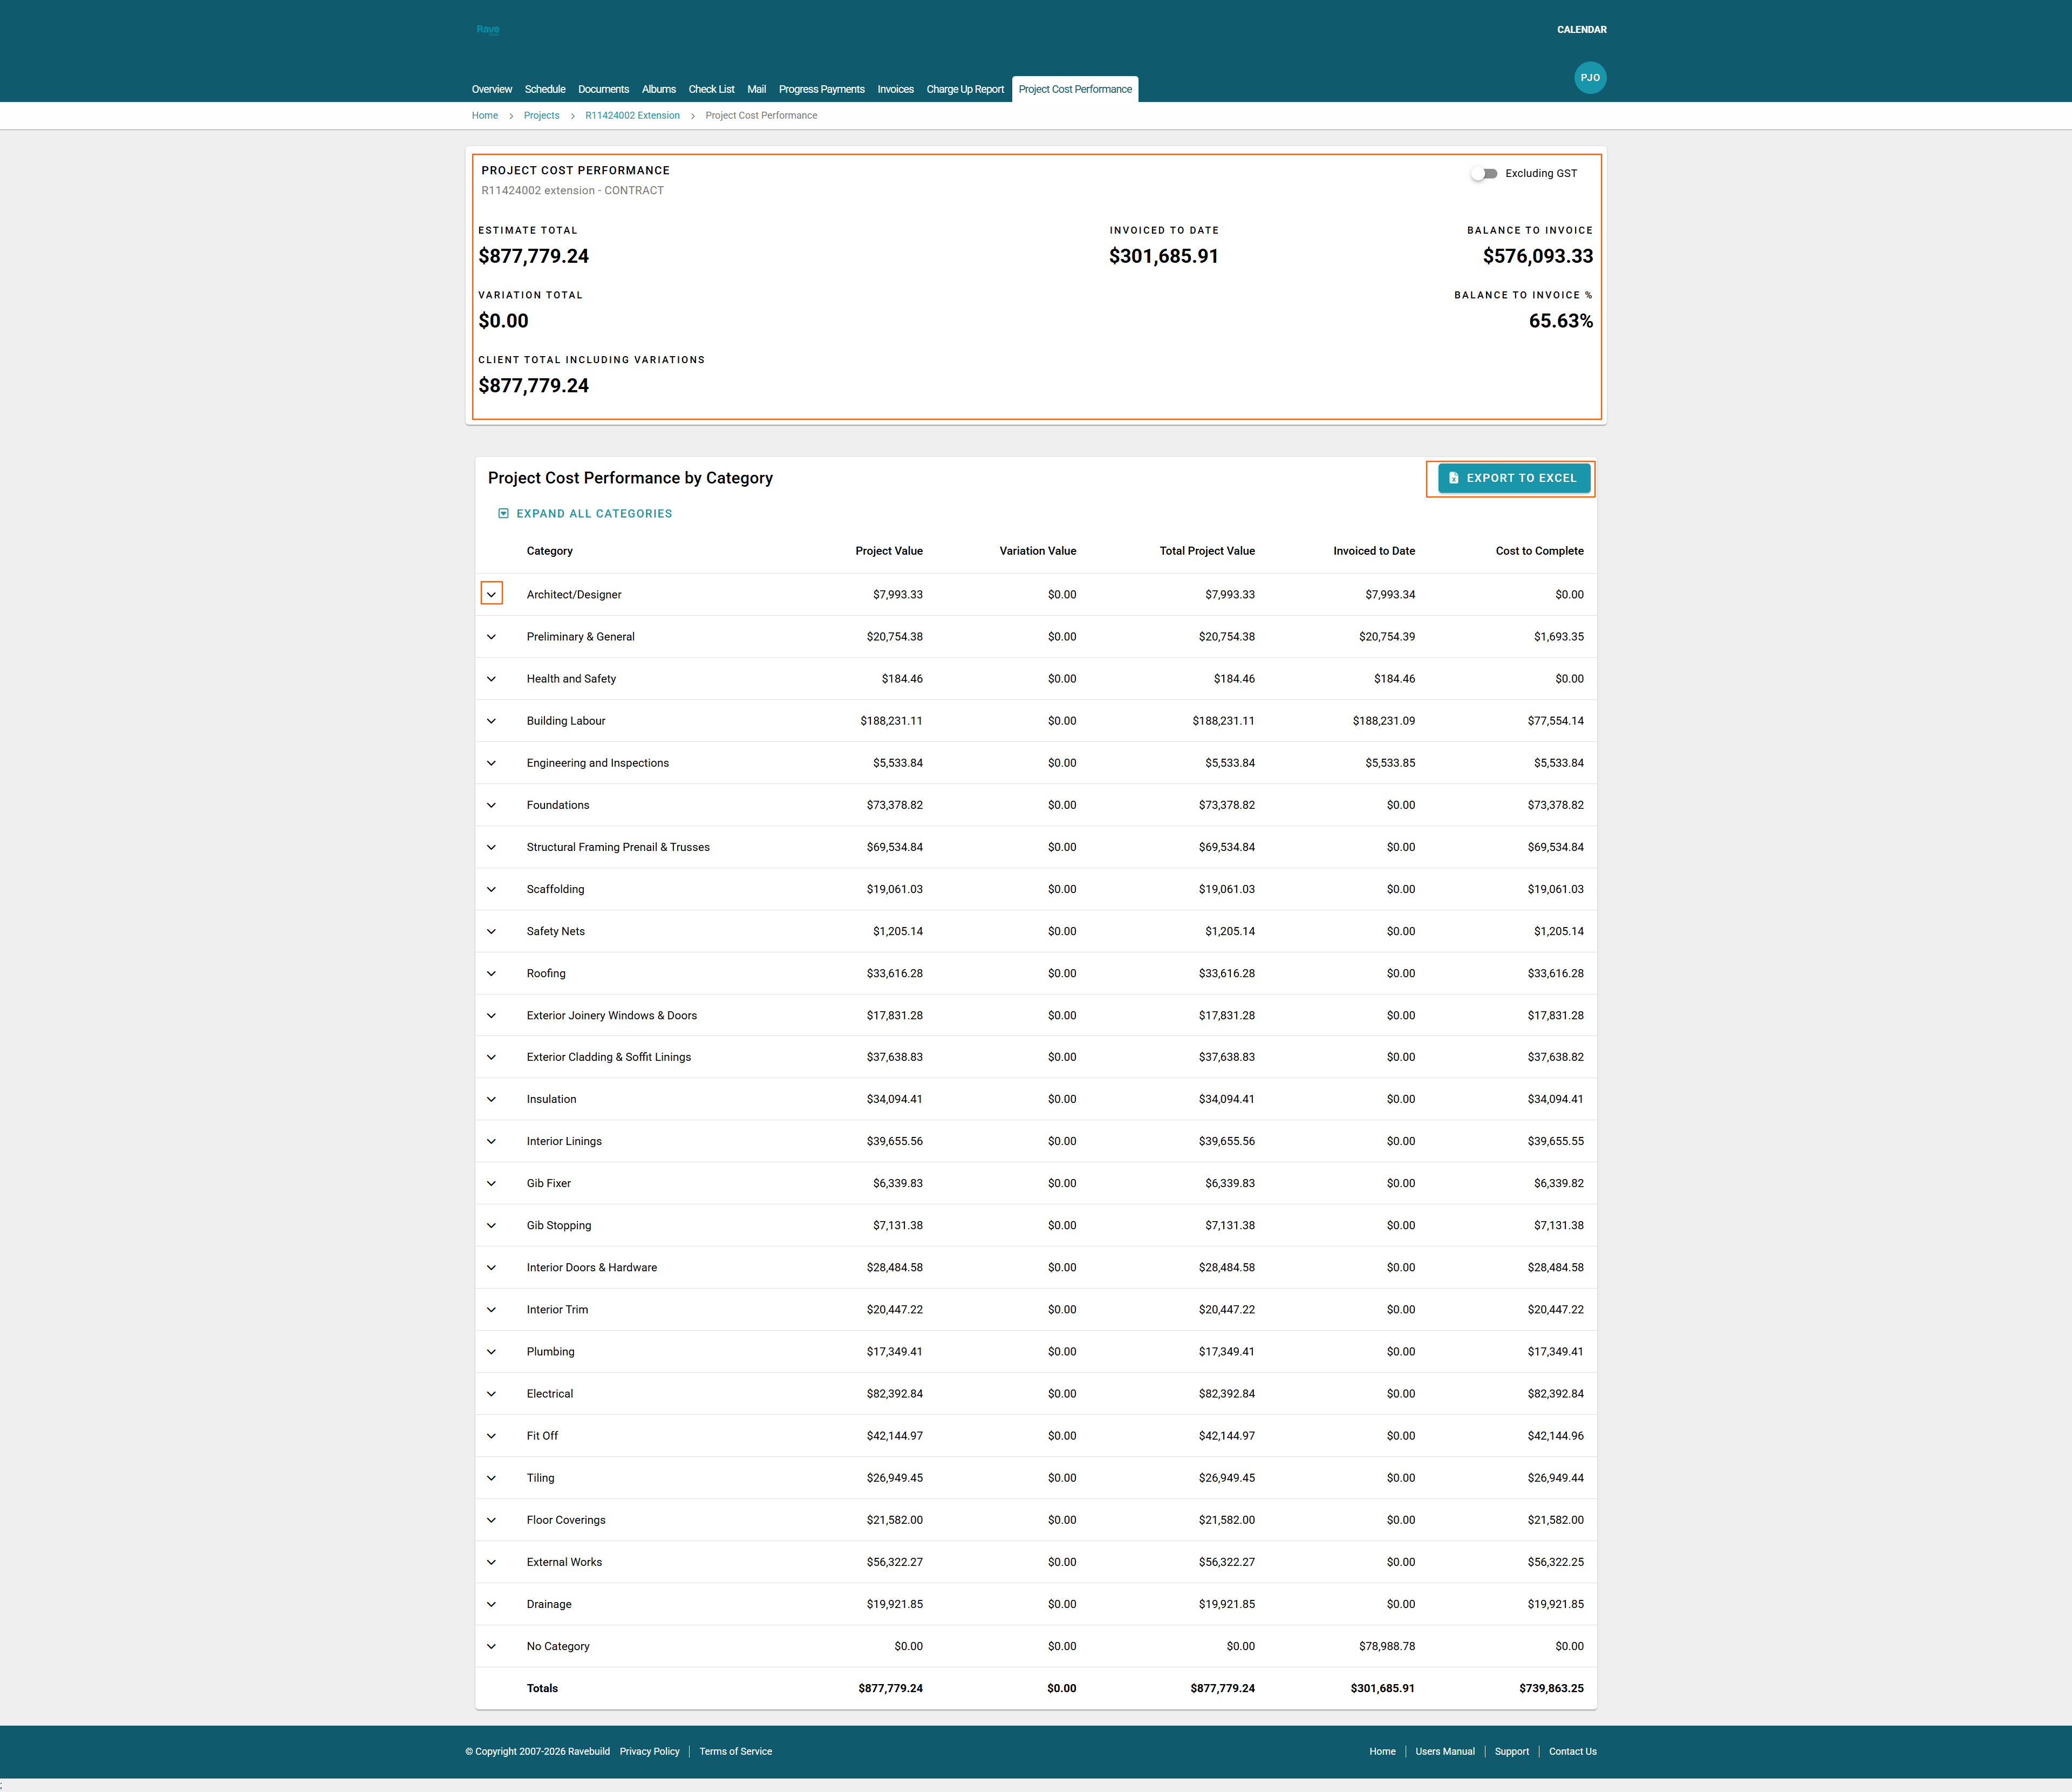
Task: Open the Privacy Policy footer link
Action: point(649,1752)
